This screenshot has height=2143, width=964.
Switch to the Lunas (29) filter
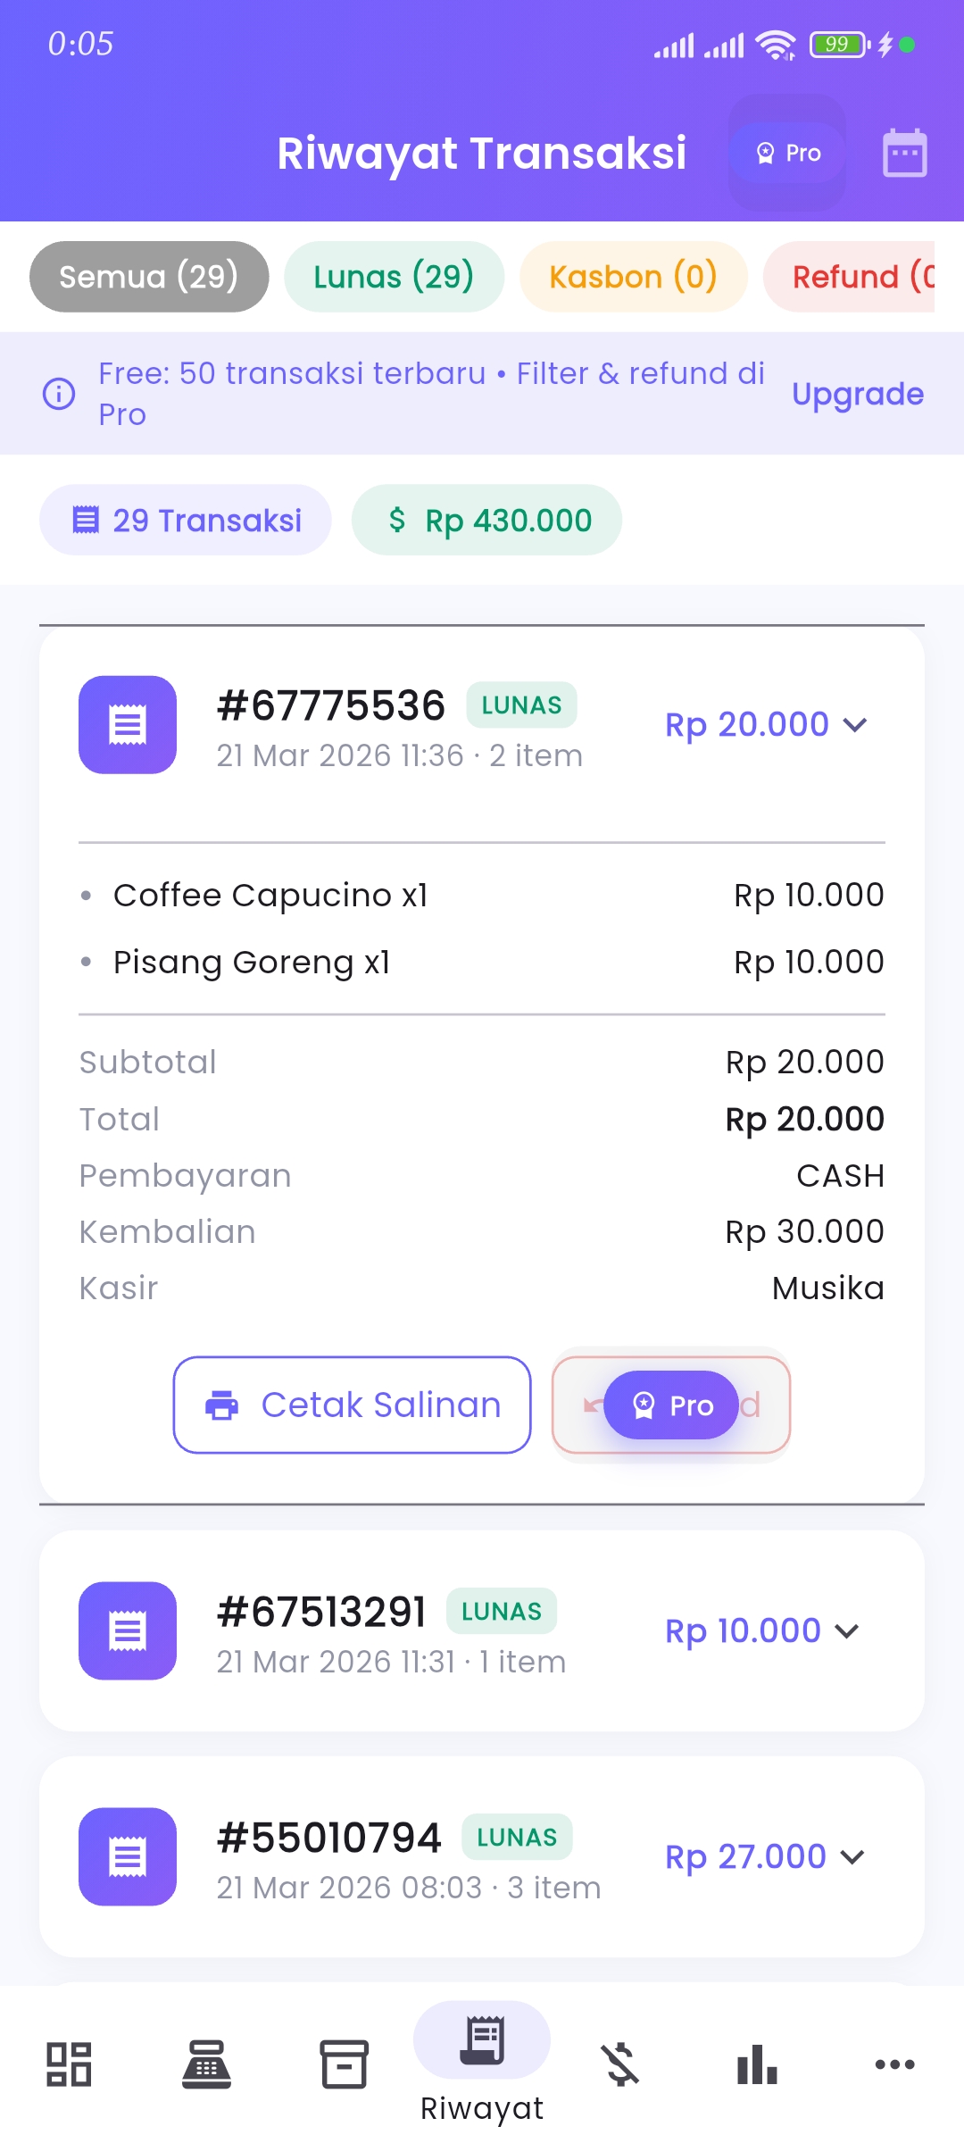(x=394, y=277)
